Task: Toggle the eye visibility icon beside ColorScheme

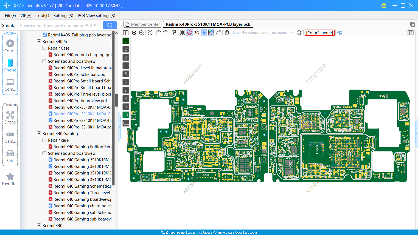Action: click(340, 33)
